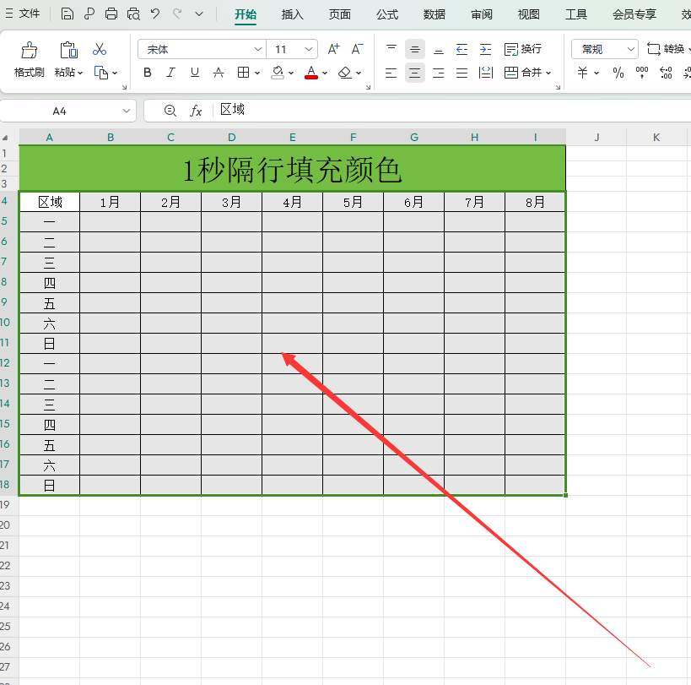Select column J header

pos(597,138)
